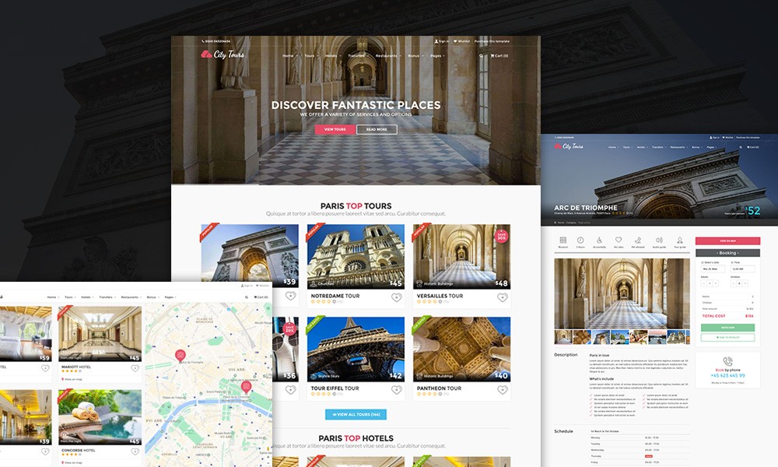Click the Sign in link in the hero top bar
The height and width of the screenshot is (467, 778).
coord(443,41)
